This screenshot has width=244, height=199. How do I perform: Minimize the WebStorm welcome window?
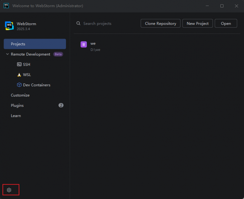pos(207,6)
